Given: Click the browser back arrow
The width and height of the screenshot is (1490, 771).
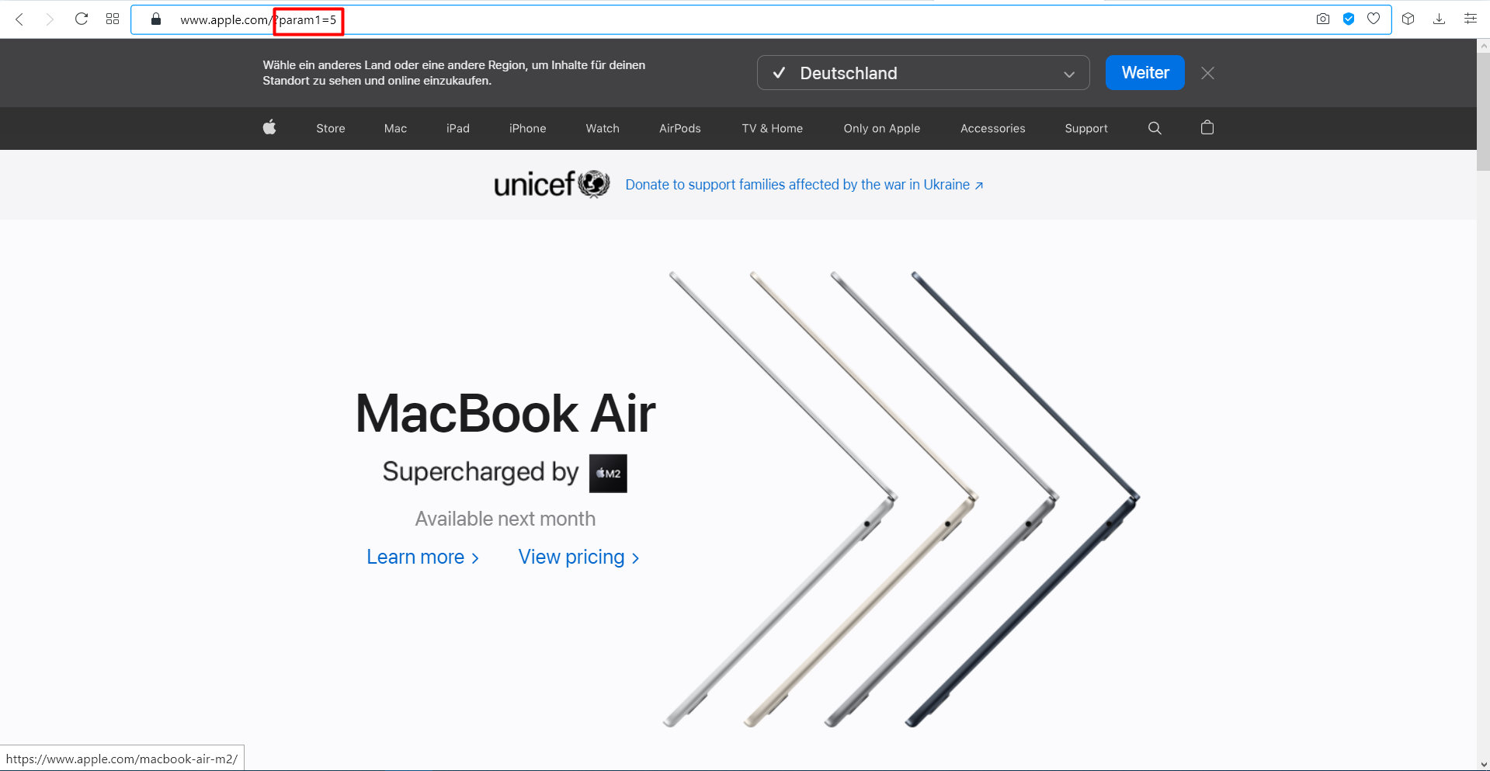Looking at the screenshot, I should coord(19,19).
